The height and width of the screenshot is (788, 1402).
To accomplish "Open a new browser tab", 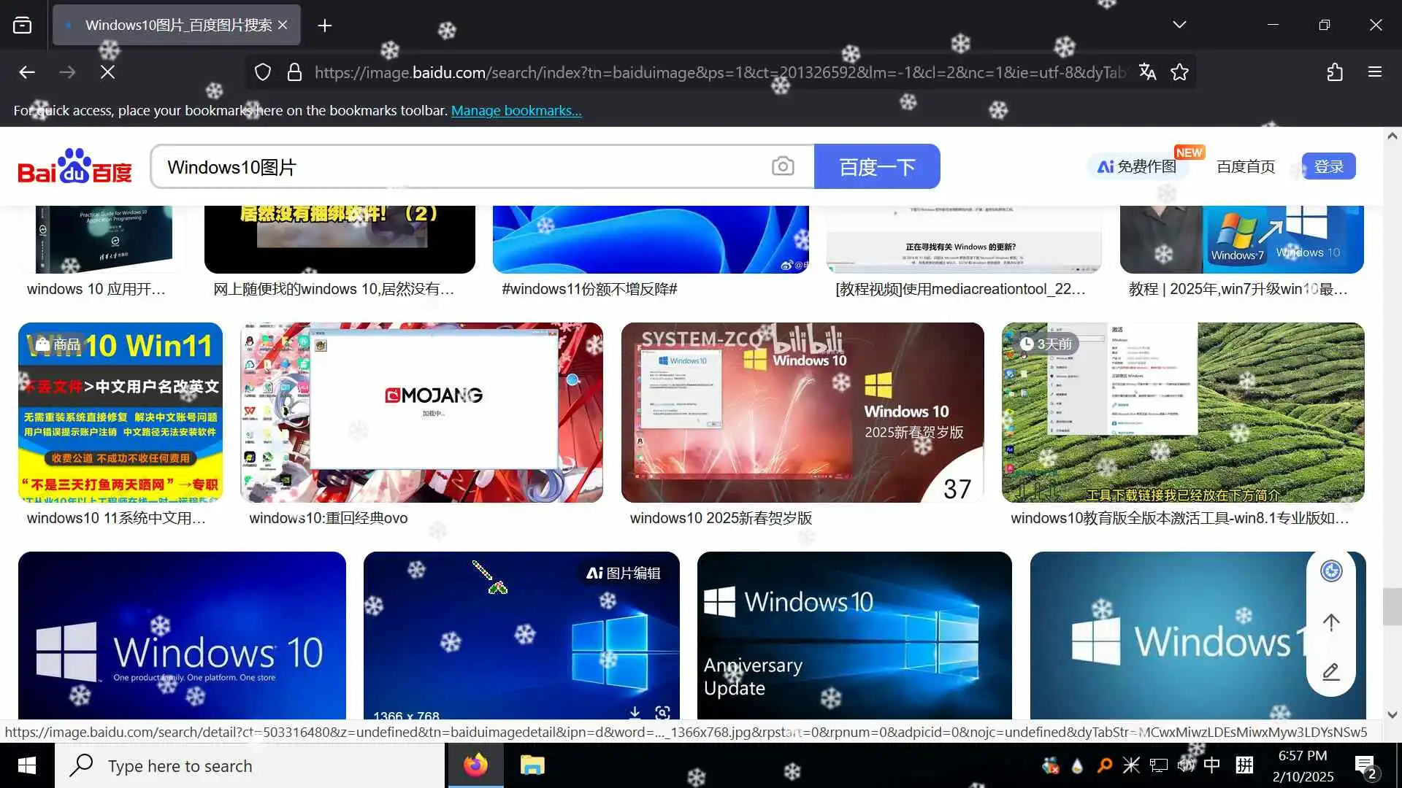I will [325, 26].
